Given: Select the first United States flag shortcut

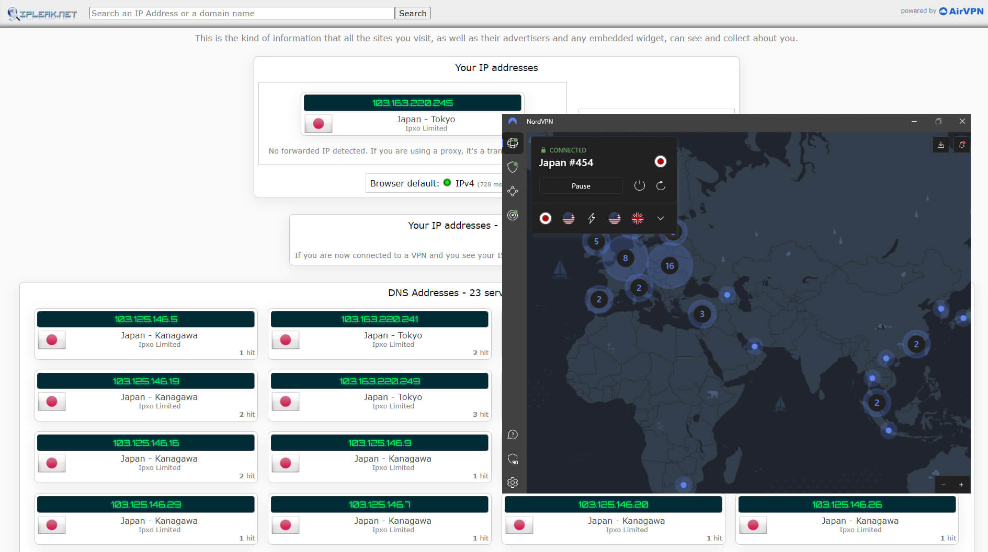Looking at the screenshot, I should click(x=569, y=218).
